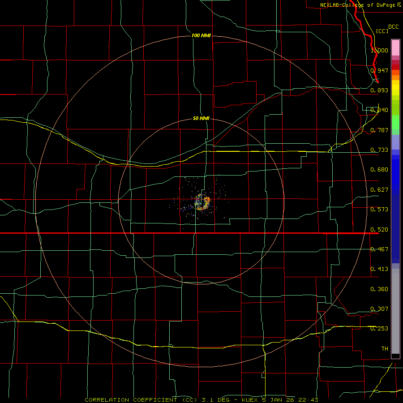
Task: Click the 0.947 scale value
Action: click(379, 70)
